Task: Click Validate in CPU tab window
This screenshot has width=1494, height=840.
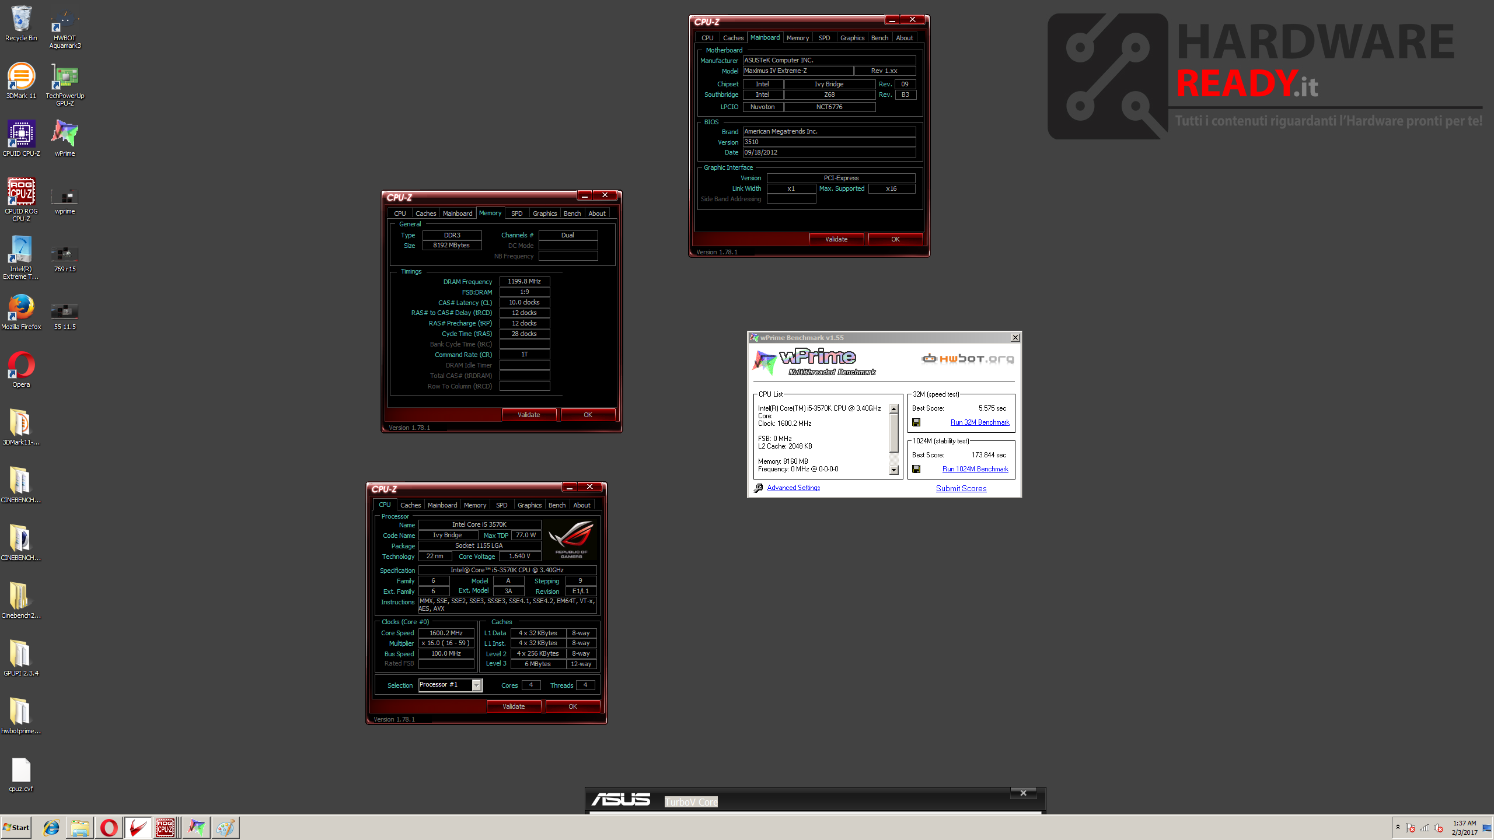Action: [x=514, y=706]
